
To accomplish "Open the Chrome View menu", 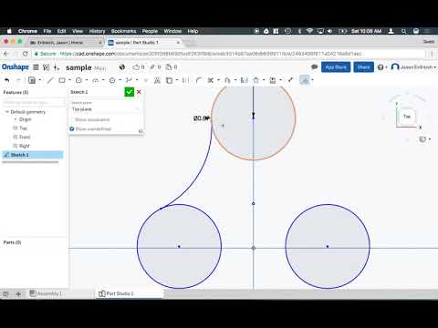I will [78, 31].
